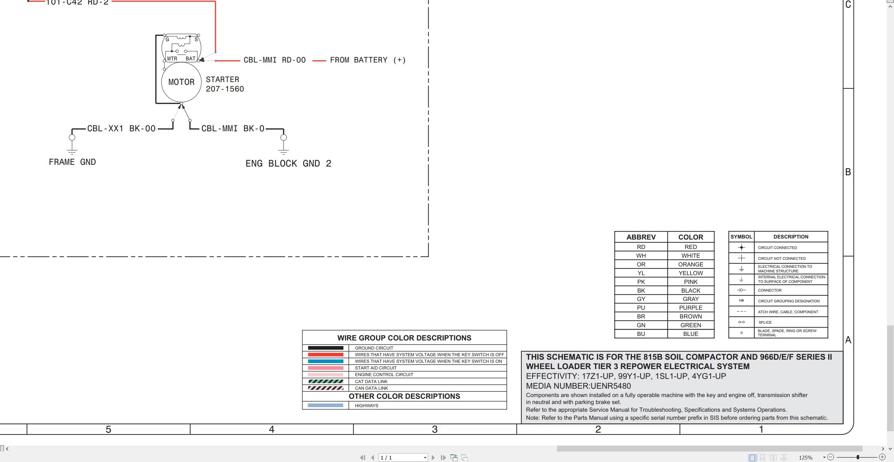This screenshot has height=462, width=894.
Task: Click the zoom slider handle
Action: pos(858,457)
